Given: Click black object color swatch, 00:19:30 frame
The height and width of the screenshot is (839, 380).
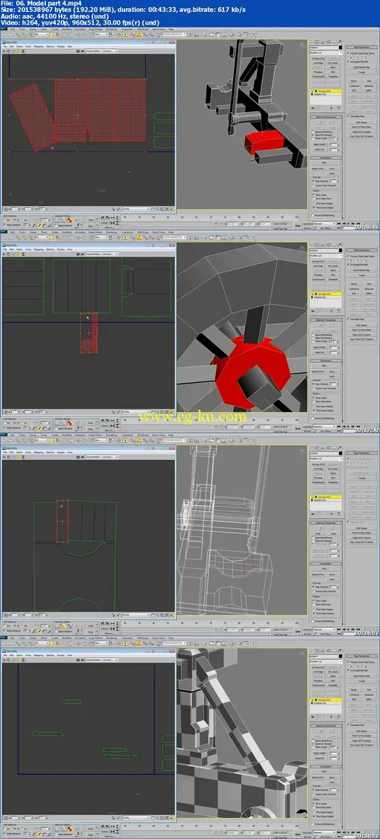Looking at the screenshot, I should pyautogui.click(x=341, y=251).
